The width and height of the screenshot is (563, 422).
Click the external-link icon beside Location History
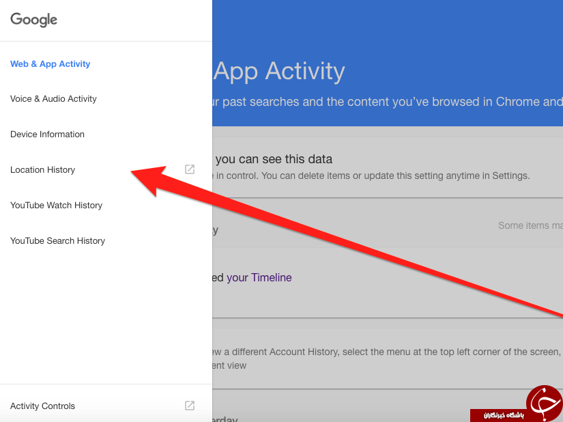point(190,169)
